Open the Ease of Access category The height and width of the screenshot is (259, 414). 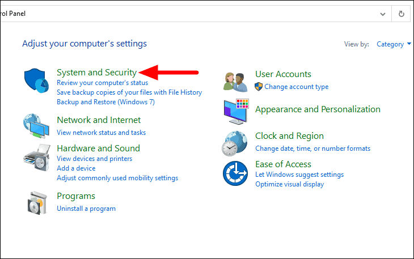pyautogui.click(x=283, y=164)
